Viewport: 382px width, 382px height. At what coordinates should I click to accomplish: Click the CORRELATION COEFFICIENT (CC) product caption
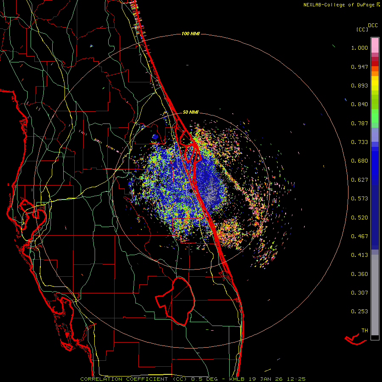(x=134, y=379)
